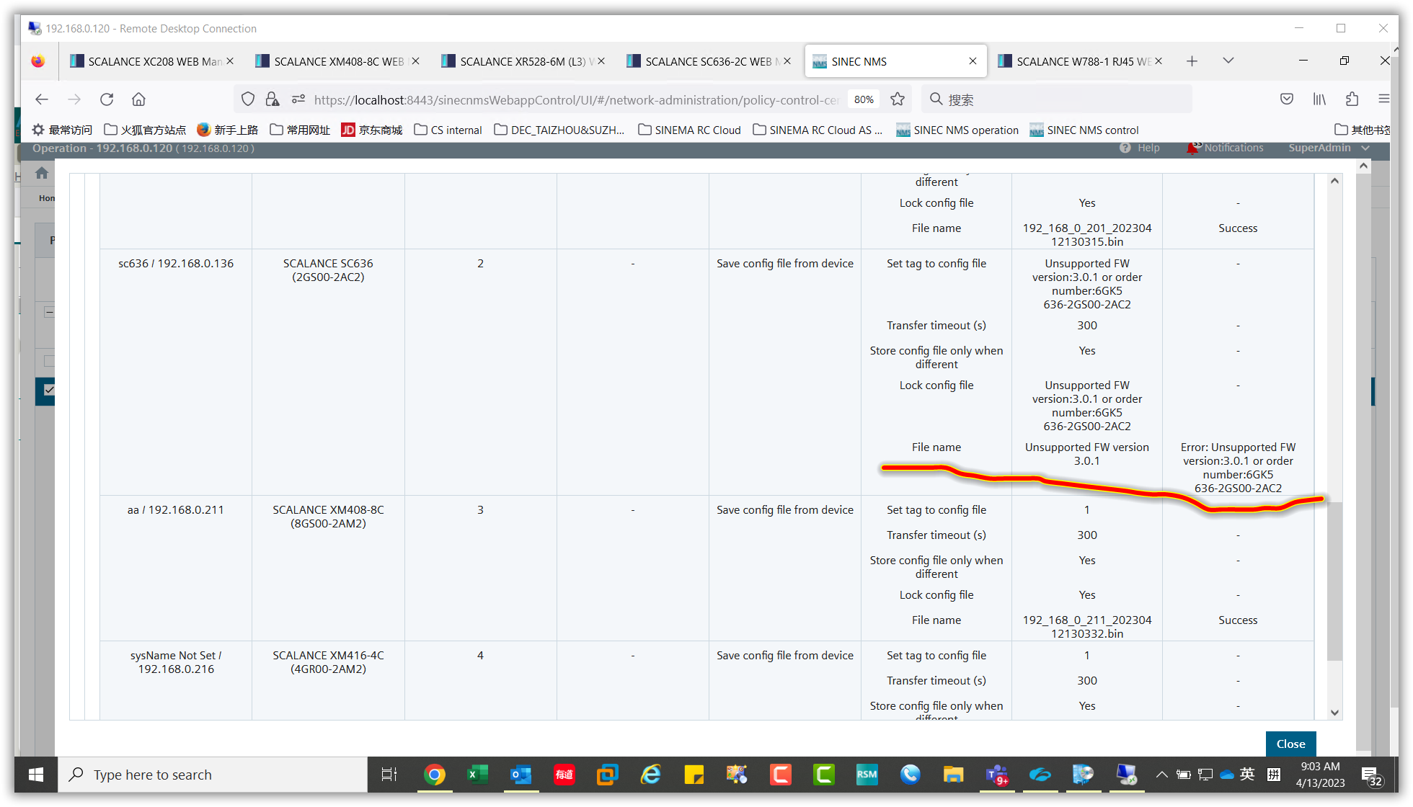This screenshot has height=807, width=1413.
Task: Click the Firefox reload page icon
Action: 107,99
